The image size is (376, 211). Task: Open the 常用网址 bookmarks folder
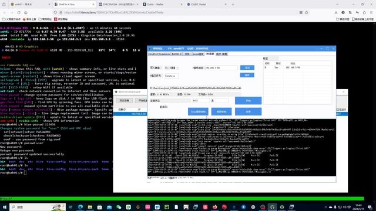pos(45,19)
